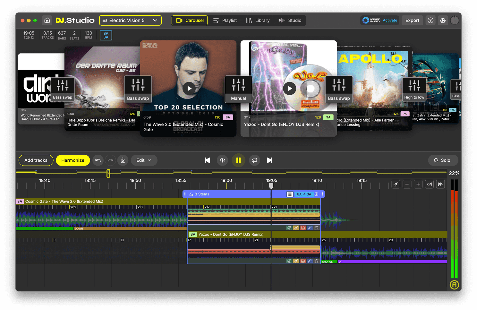Image resolution: width=477 pixels, height=310 pixels.
Task: Open the Manual transition type selector
Action: point(238,89)
